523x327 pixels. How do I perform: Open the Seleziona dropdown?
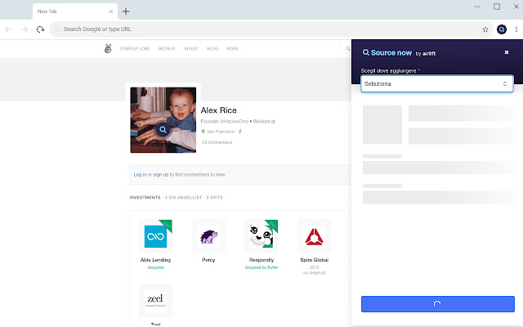[437, 83]
